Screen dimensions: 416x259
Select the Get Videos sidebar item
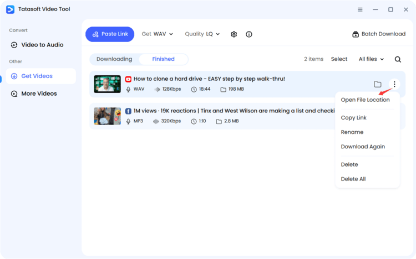tap(41, 76)
